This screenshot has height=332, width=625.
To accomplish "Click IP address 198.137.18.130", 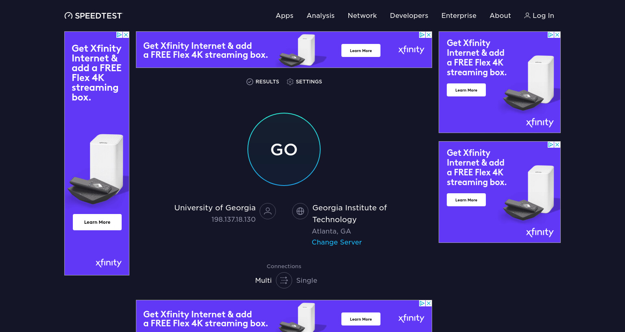I will point(234,219).
